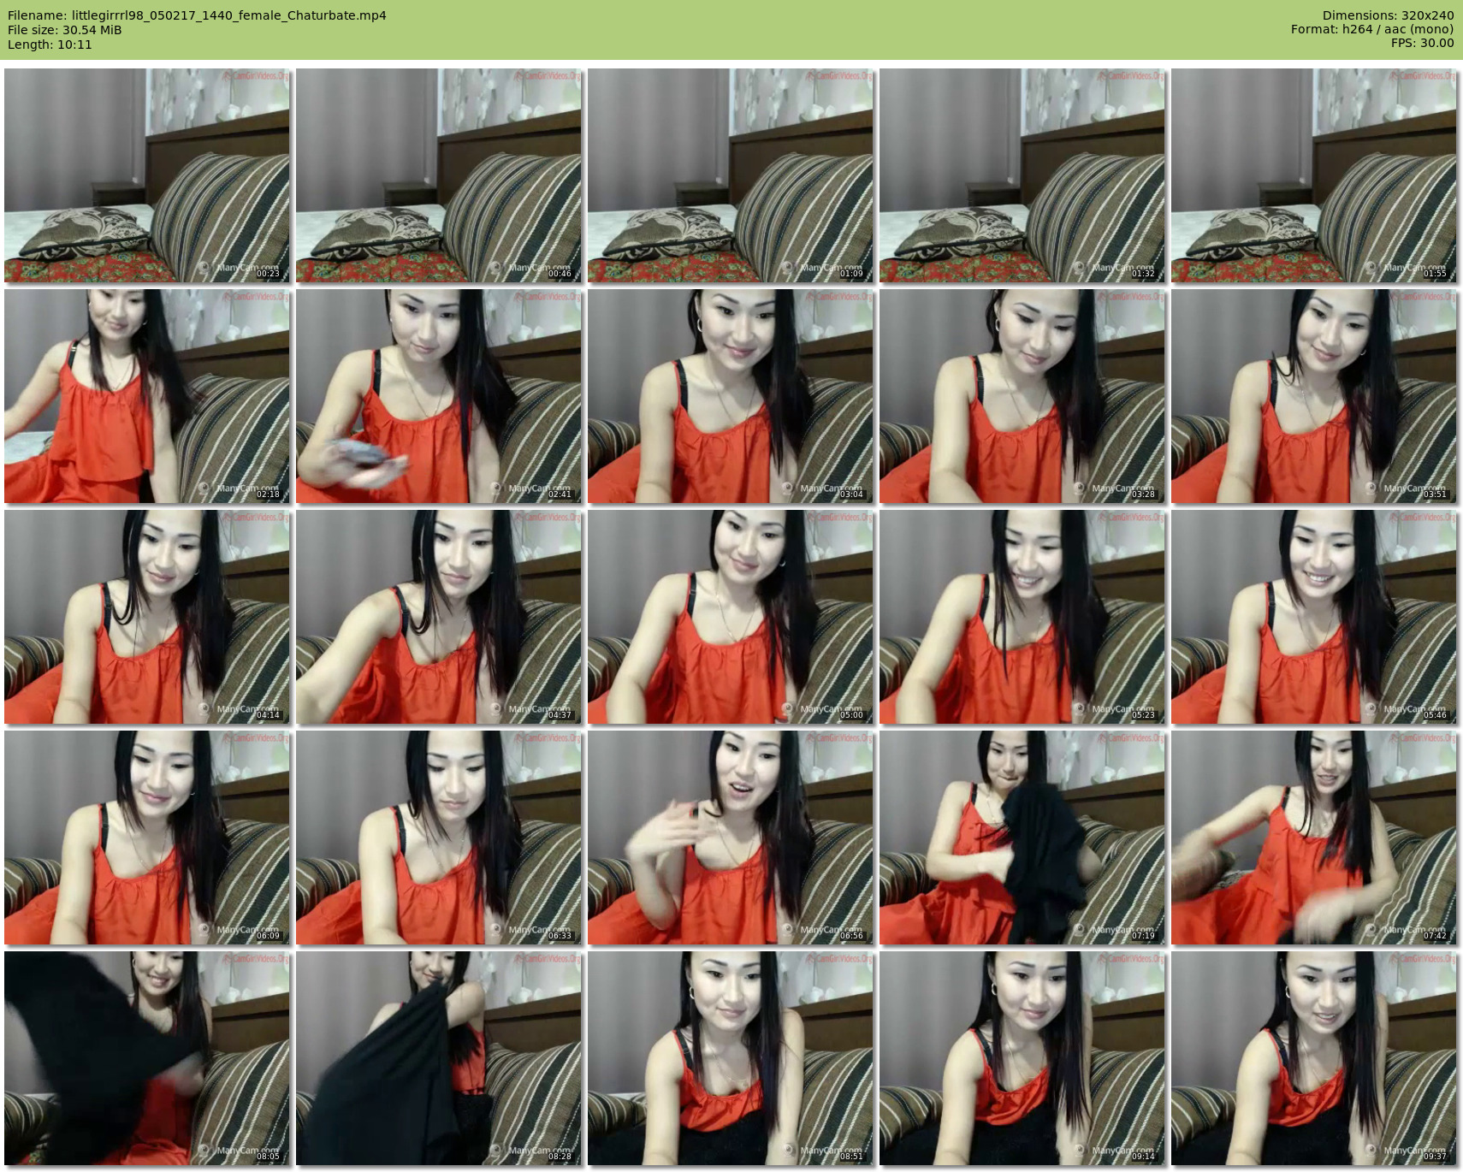The width and height of the screenshot is (1463, 1172).
Task: Pick the frame stamped 03:28
Action: coord(1022,396)
